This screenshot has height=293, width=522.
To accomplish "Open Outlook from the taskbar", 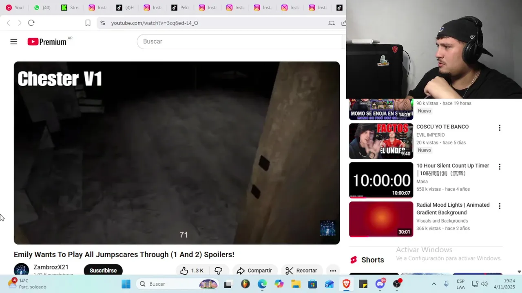I will [x=329, y=284].
